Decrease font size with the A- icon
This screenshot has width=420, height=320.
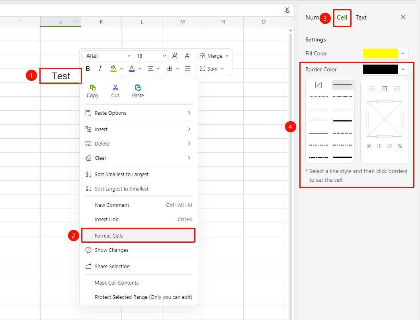point(188,56)
